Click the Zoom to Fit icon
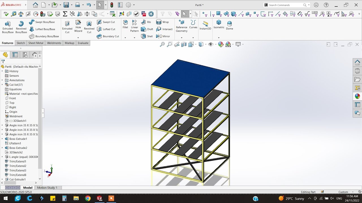Viewport: 362px width, 203px height. point(162,44)
